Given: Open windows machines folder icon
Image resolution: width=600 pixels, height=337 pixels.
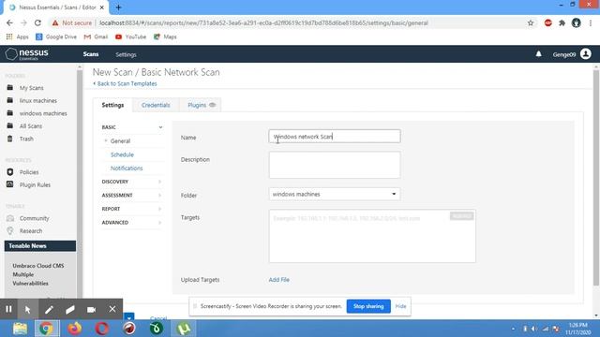Looking at the screenshot, I should 10,113.
